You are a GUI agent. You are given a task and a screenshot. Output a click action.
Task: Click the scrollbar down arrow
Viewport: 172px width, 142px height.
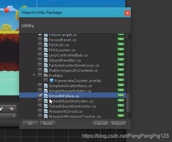(129, 116)
